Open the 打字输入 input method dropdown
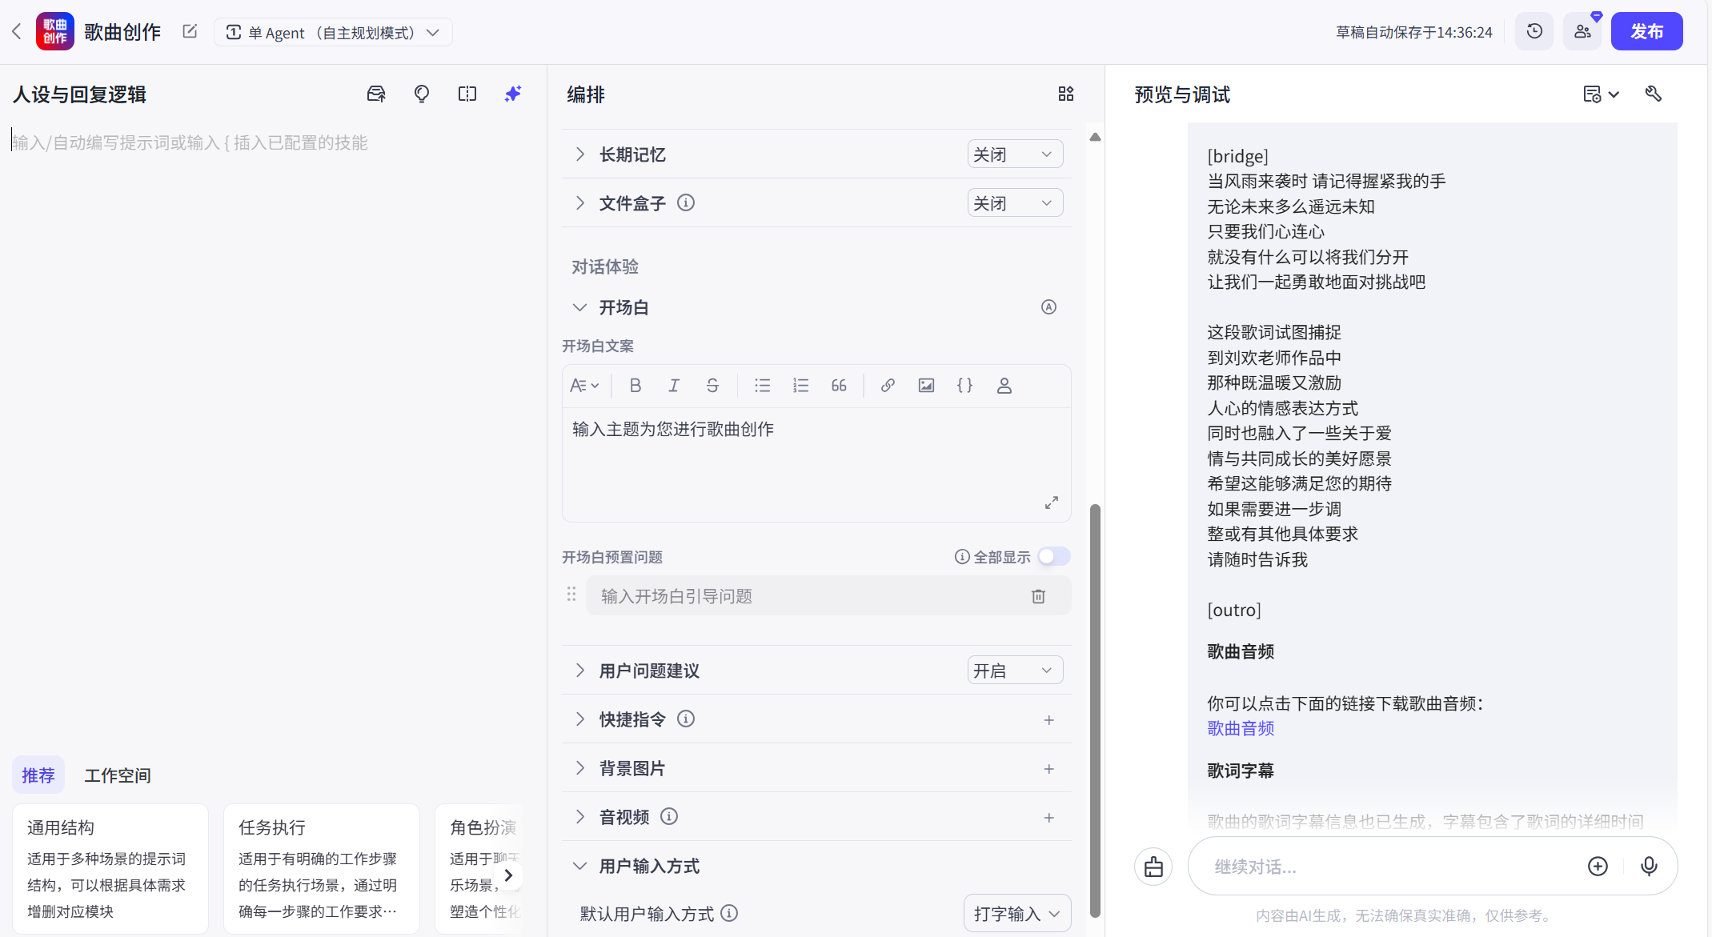 click(1016, 914)
